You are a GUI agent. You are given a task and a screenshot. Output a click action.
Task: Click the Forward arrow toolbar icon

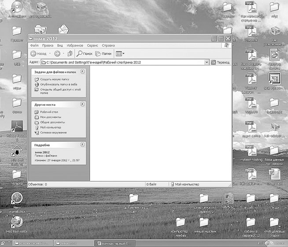57,54
